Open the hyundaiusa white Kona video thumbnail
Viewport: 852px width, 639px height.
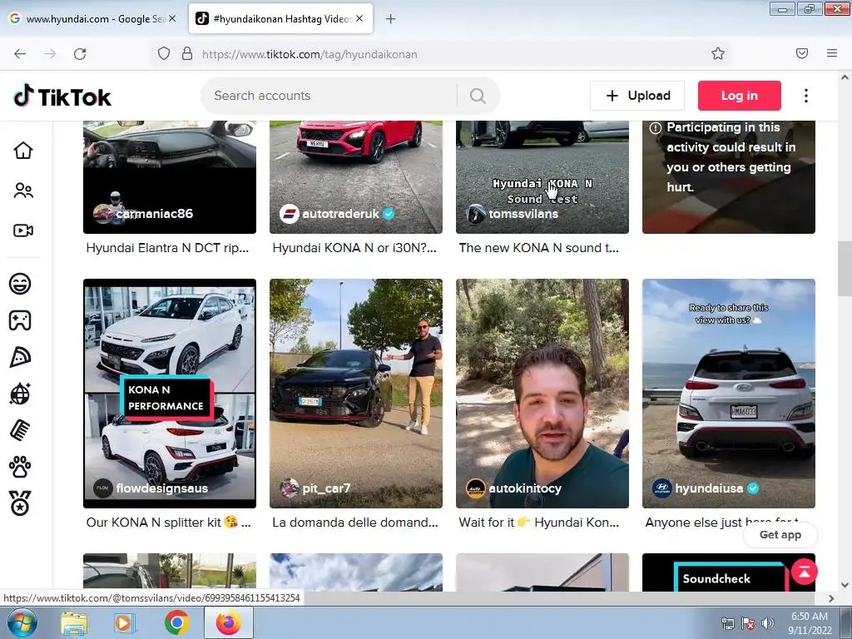729,394
